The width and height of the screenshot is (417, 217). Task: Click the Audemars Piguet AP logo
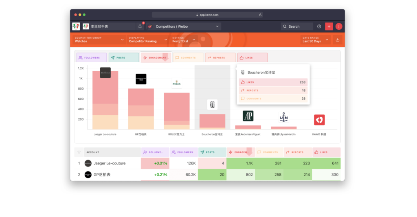[248, 116]
